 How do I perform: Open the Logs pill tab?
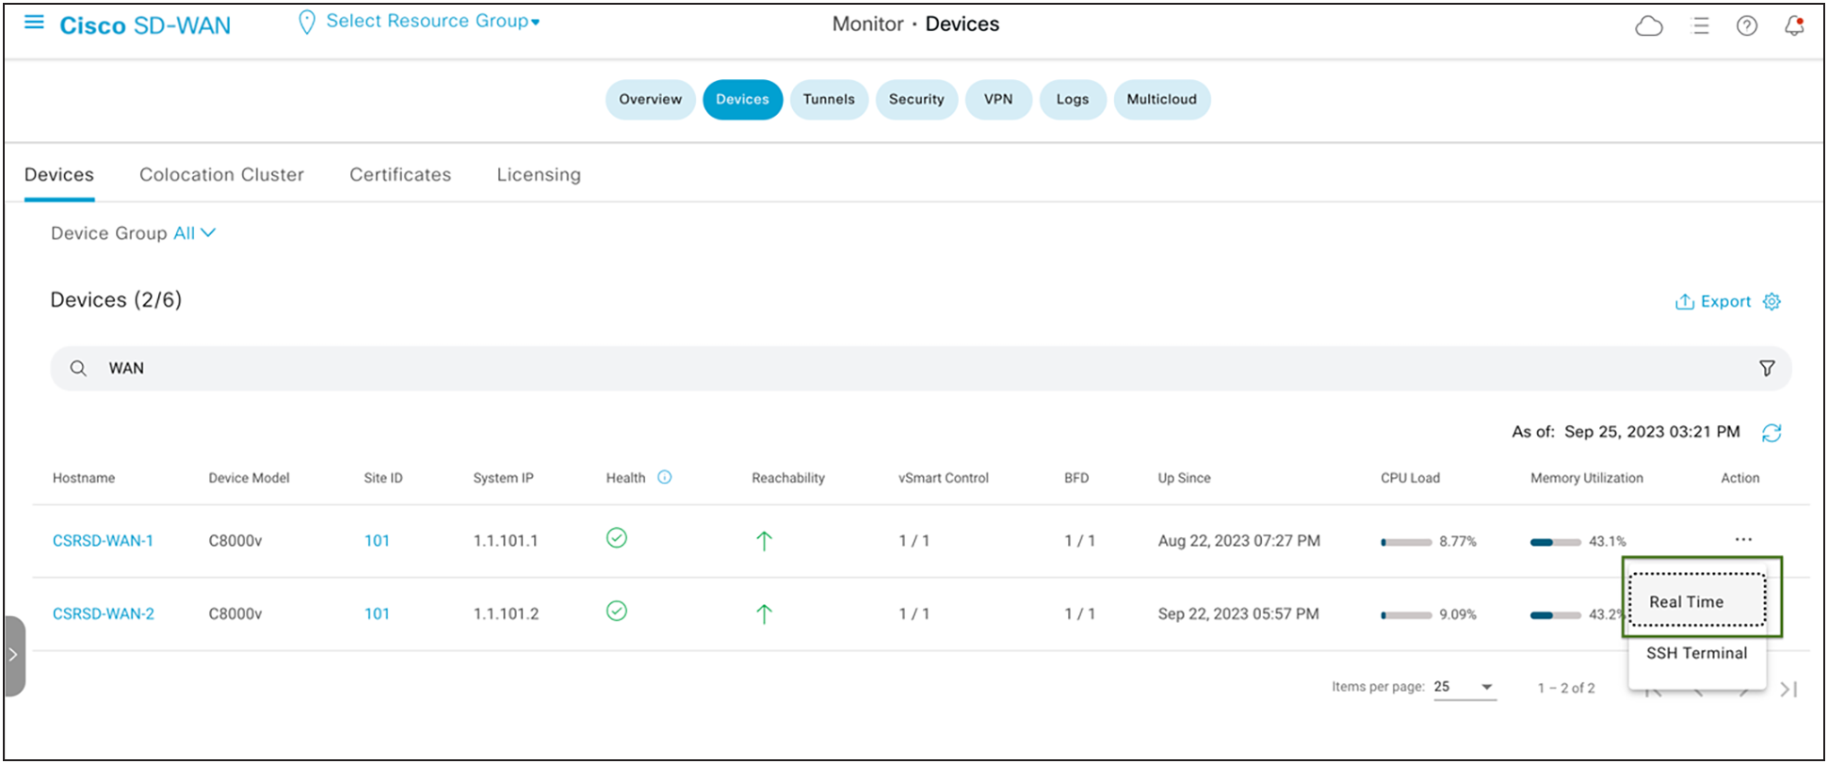click(1073, 100)
